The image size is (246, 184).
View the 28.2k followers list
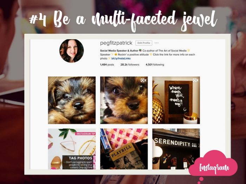click(x=130, y=64)
